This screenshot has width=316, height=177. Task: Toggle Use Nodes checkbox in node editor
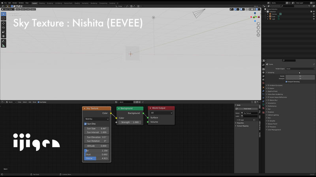pos(38,102)
